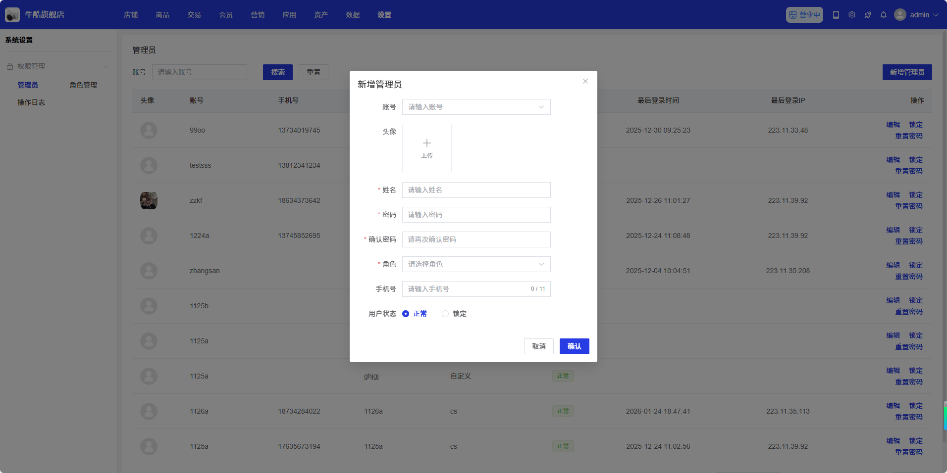Image resolution: width=947 pixels, height=473 pixels.
Task: Open the 交易 top menu
Action: tap(194, 15)
